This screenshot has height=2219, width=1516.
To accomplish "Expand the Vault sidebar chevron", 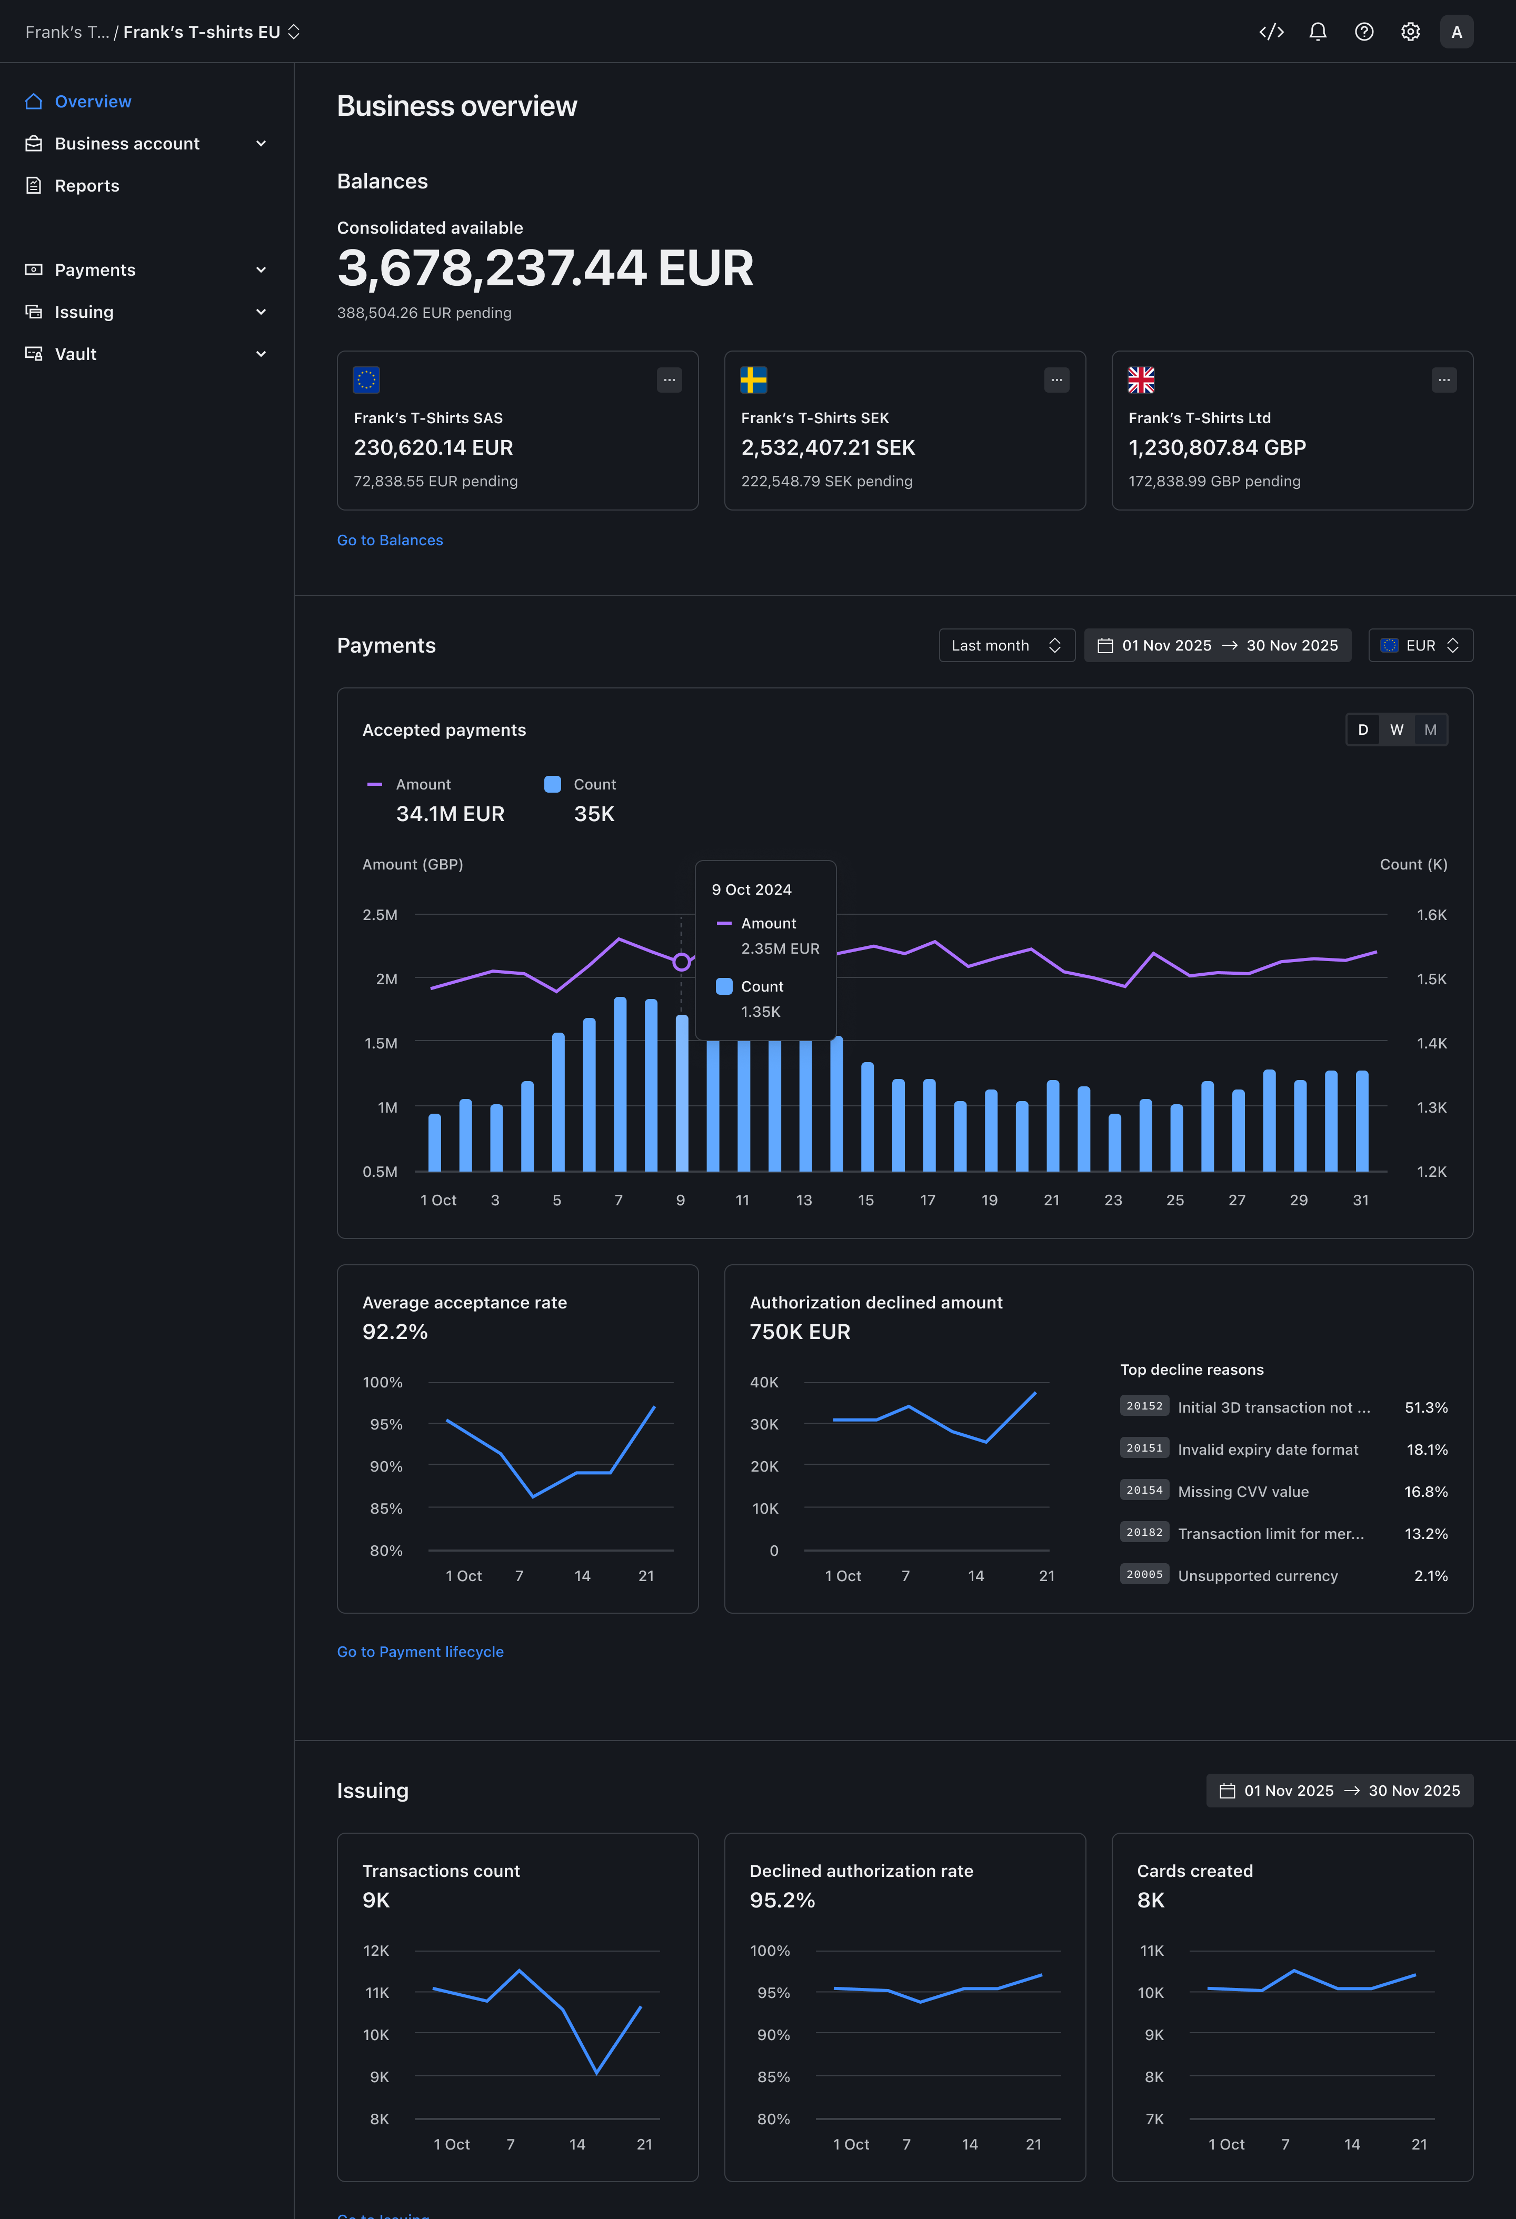I will 261,353.
